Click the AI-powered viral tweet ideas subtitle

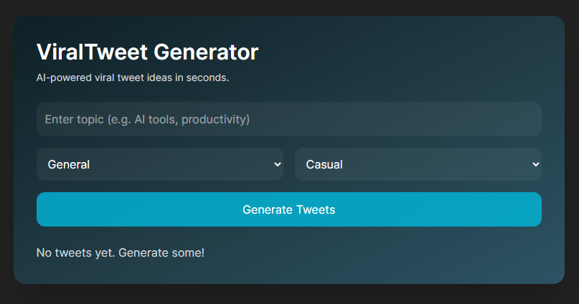[133, 77]
